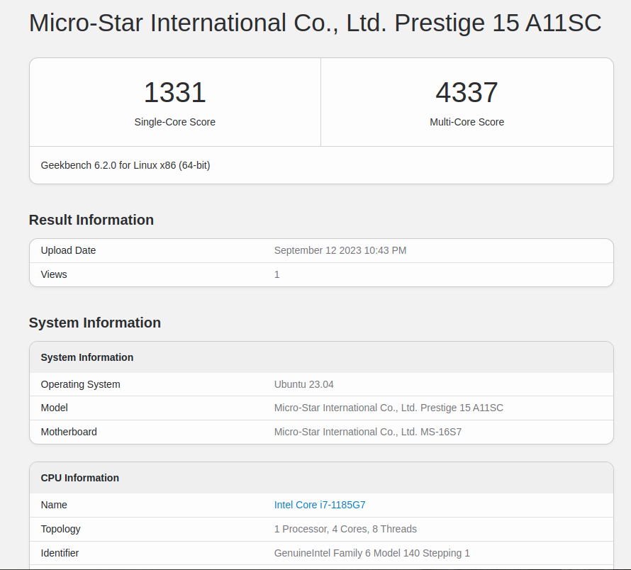Click the CPU Information table header

pyautogui.click(x=80, y=478)
